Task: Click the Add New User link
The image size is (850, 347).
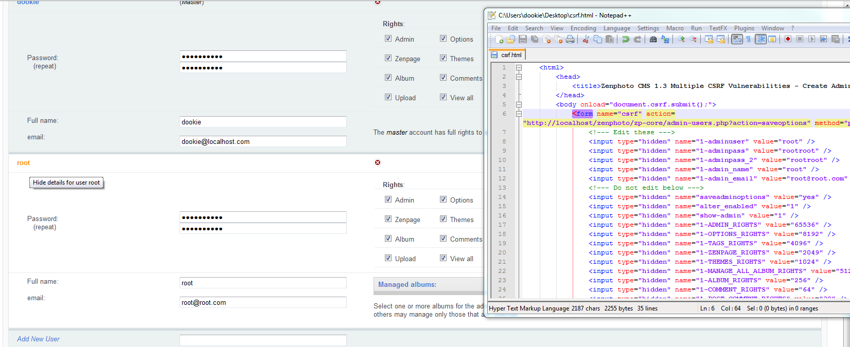Action: click(x=38, y=339)
